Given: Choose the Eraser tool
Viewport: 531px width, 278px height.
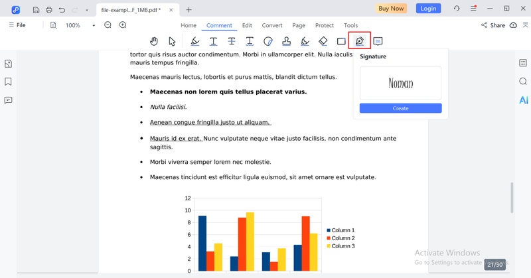Looking at the screenshot, I should point(323,41).
